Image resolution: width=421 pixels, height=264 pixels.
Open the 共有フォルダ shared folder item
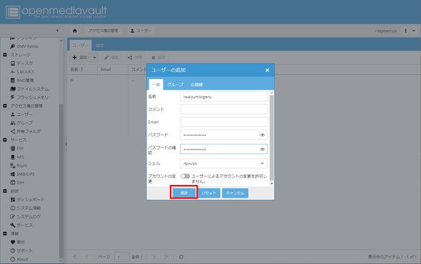[x=26, y=131]
